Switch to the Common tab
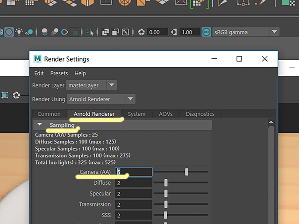Screen dimensions: 299x224 [x=49, y=114]
